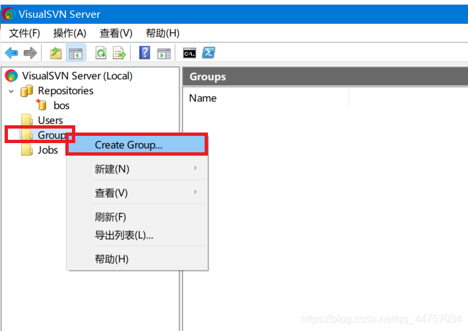This screenshot has width=468, height=331.
Task: Click the Repositories database icon
Action: tap(26, 90)
